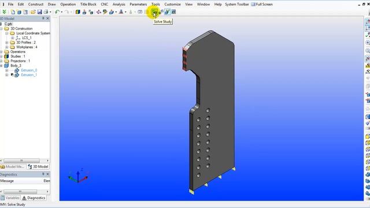
Task: Click the load force toolbar icon
Action: pos(121,12)
